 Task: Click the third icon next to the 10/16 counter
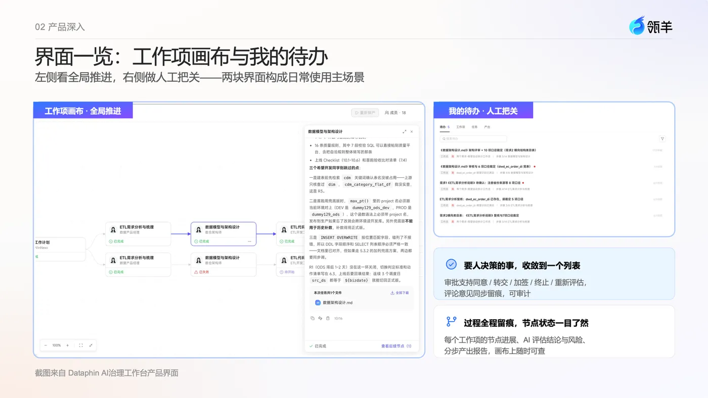328,318
